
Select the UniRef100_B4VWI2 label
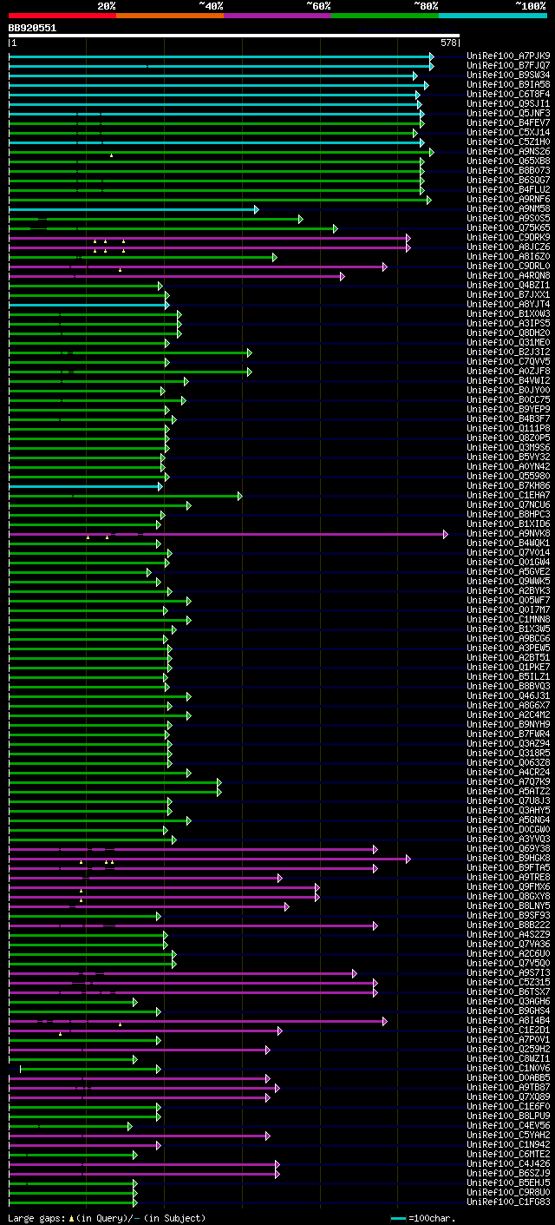coord(508,381)
